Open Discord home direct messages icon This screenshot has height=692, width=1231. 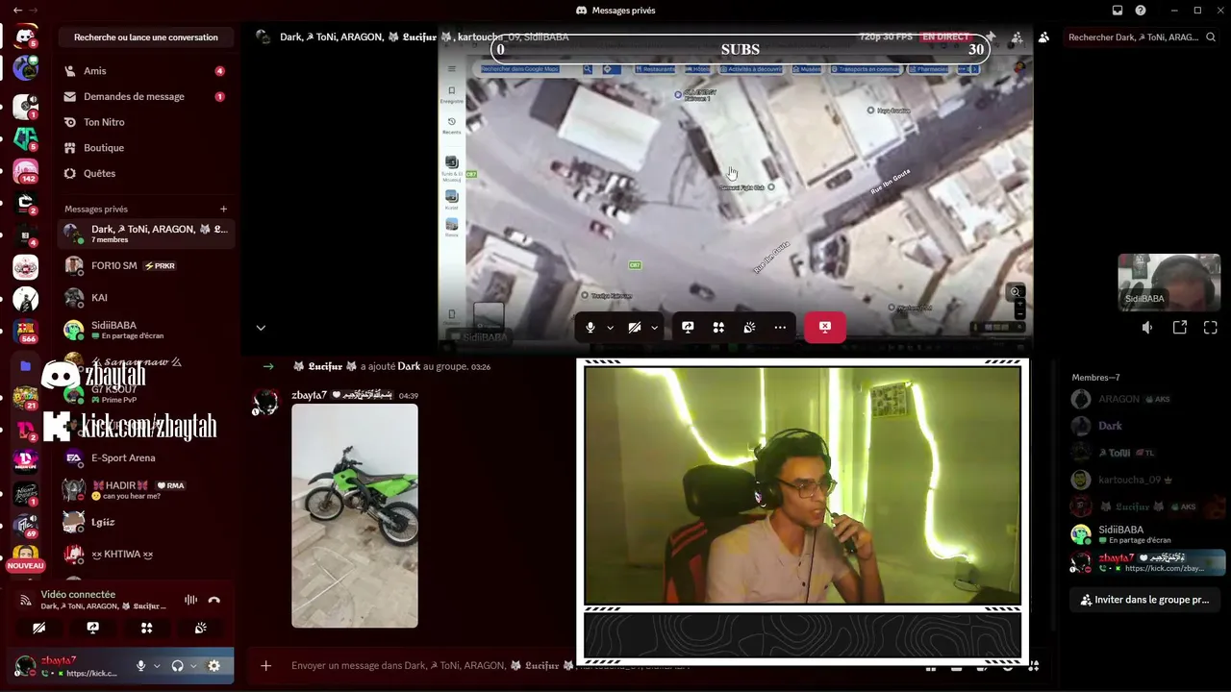pyautogui.click(x=25, y=37)
